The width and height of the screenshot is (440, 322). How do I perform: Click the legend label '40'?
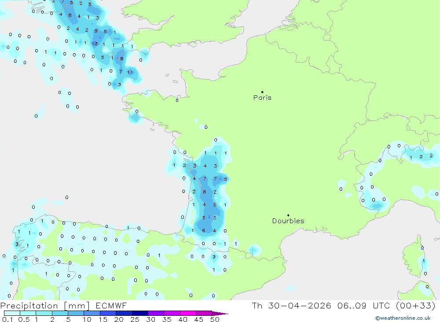click(x=183, y=319)
